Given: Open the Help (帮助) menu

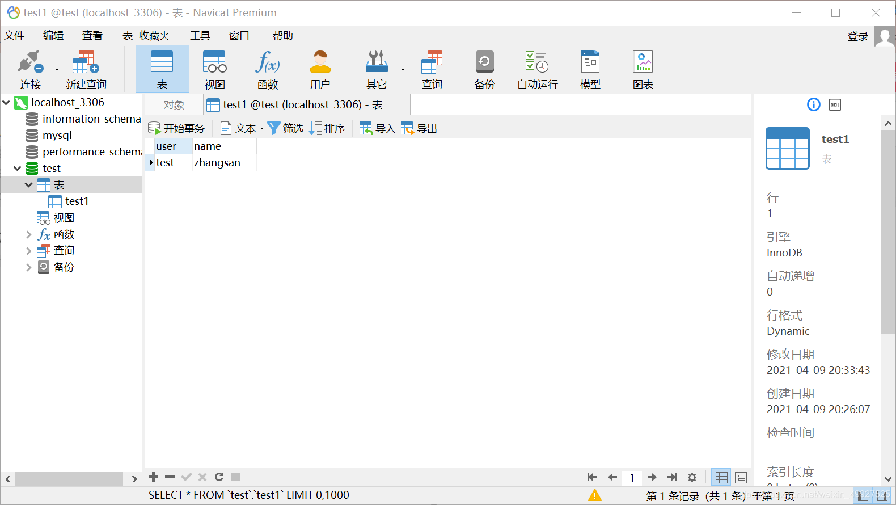Looking at the screenshot, I should coord(283,36).
